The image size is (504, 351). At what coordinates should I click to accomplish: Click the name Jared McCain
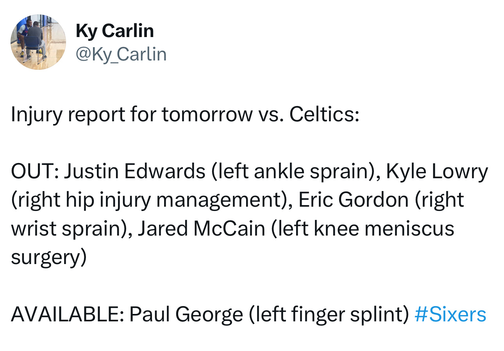click(201, 229)
